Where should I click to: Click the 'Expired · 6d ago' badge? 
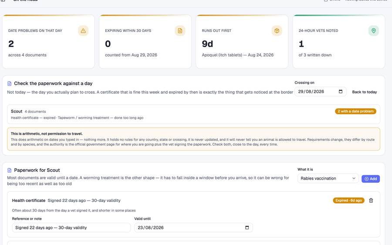point(348,201)
